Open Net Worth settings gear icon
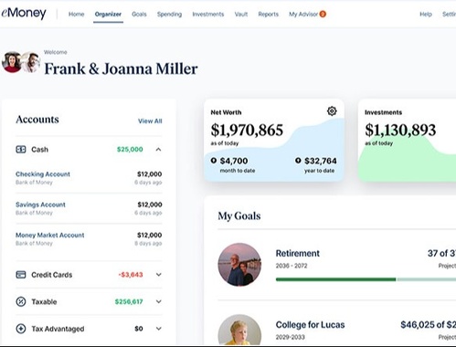The width and height of the screenshot is (456, 347). [332, 110]
